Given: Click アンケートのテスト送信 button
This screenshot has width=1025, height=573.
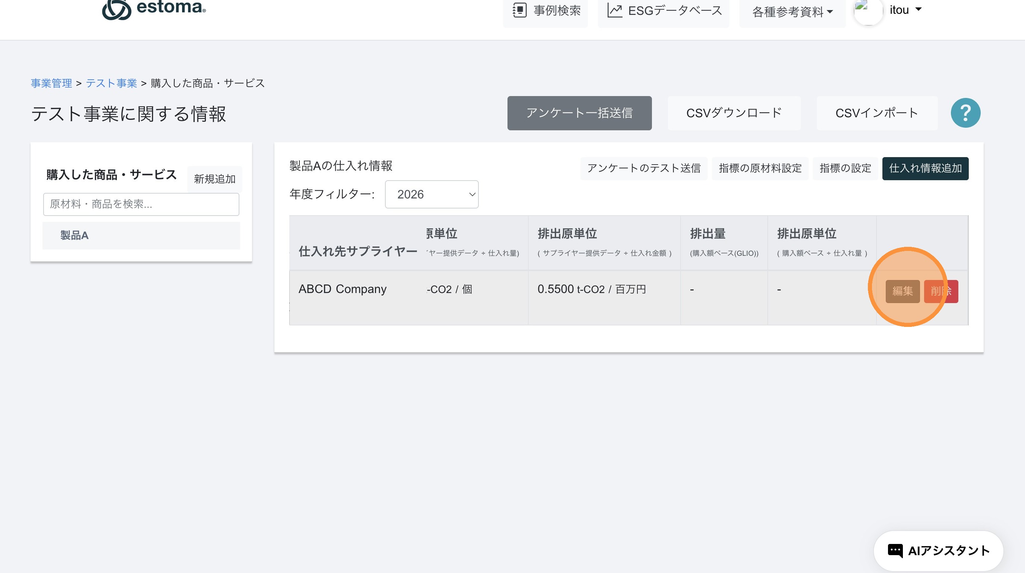Looking at the screenshot, I should 644,168.
